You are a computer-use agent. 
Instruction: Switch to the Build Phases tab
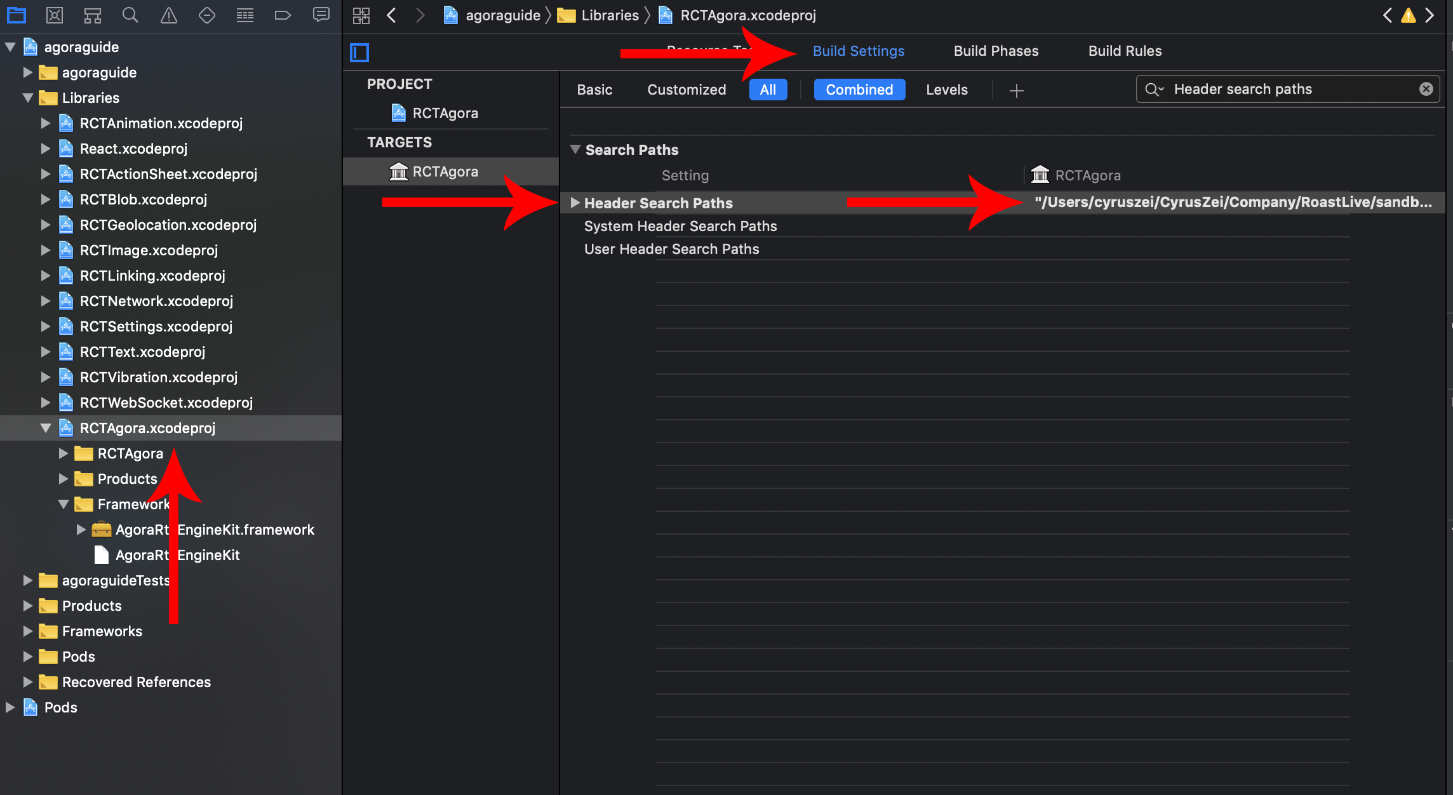996,51
